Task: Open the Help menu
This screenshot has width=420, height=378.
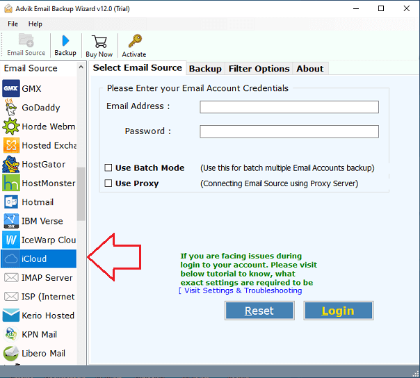Action: (35, 24)
